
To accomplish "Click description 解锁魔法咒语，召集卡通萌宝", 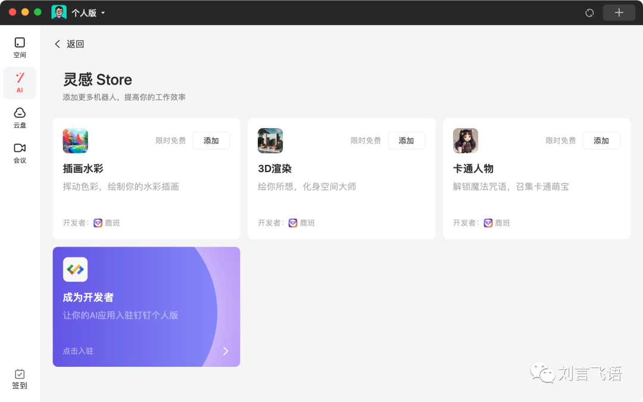I will [x=511, y=186].
